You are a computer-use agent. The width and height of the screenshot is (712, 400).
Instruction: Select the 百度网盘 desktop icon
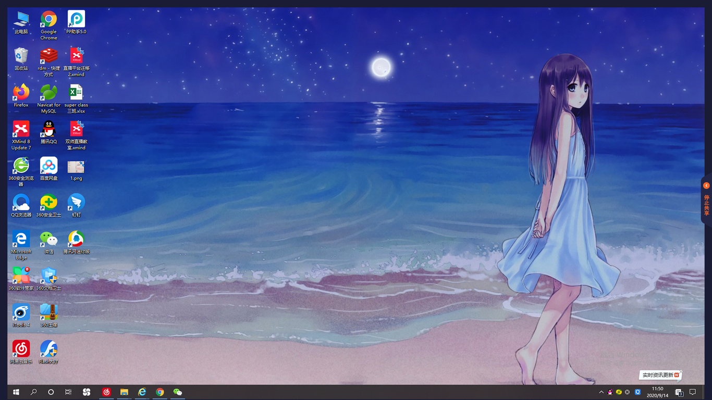coord(48,169)
